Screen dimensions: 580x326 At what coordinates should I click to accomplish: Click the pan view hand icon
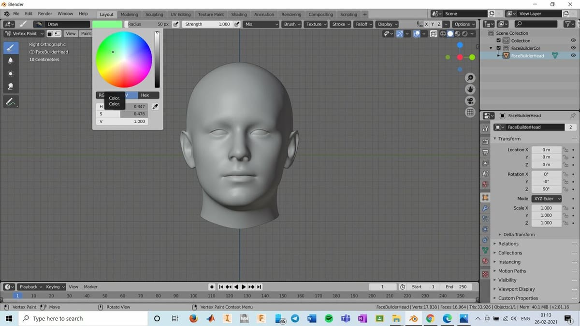tap(470, 89)
